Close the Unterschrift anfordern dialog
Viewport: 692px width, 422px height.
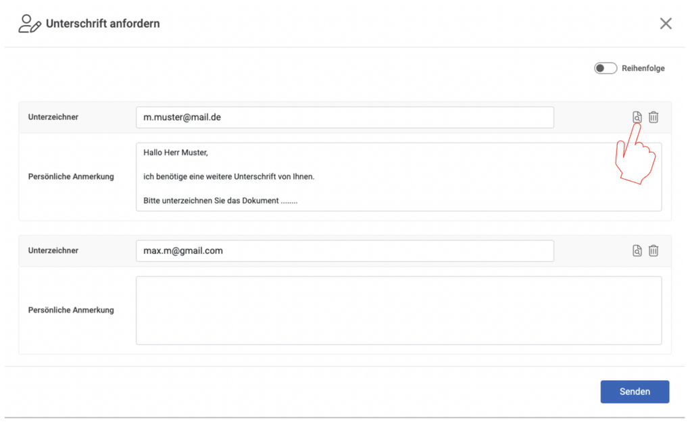pyautogui.click(x=666, y=24)
